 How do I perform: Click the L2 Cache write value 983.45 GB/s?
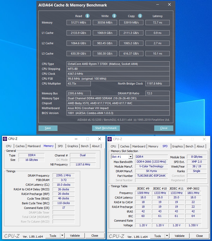[x=105, y=43]
